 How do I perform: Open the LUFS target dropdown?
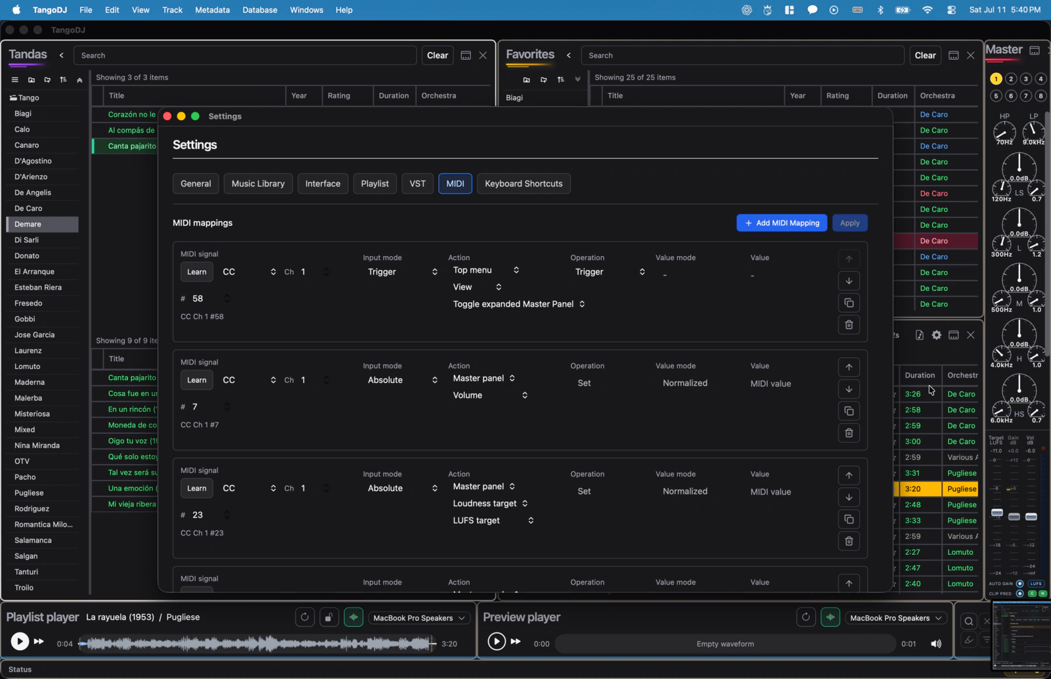point(493,521)
